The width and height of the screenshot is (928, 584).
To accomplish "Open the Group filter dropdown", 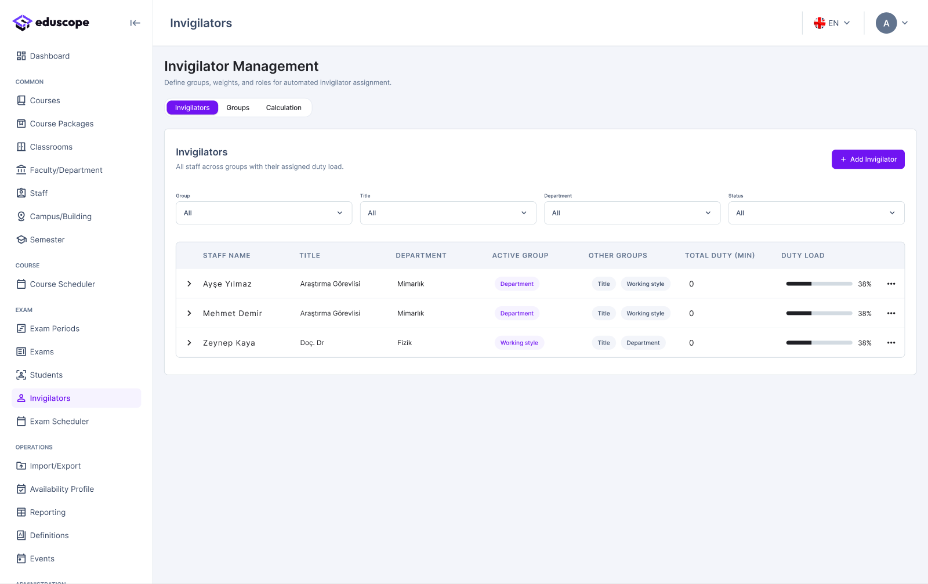I will [264, 213].
